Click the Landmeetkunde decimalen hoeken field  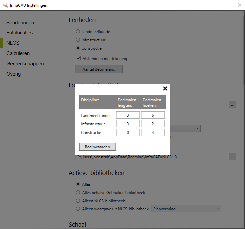153,115
